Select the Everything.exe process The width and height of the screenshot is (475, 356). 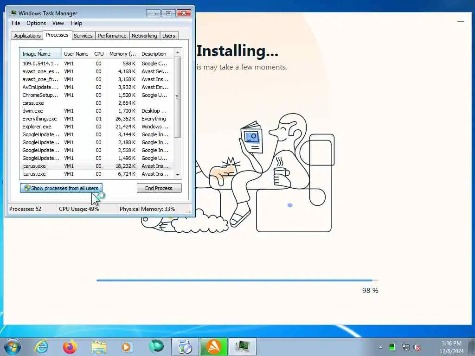[96, 119]
